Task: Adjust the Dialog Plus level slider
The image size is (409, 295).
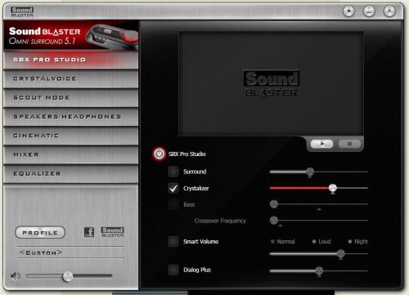Action: click(319, 271)
